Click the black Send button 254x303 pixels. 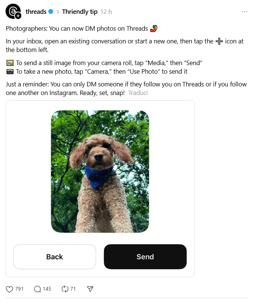point(145,257)
